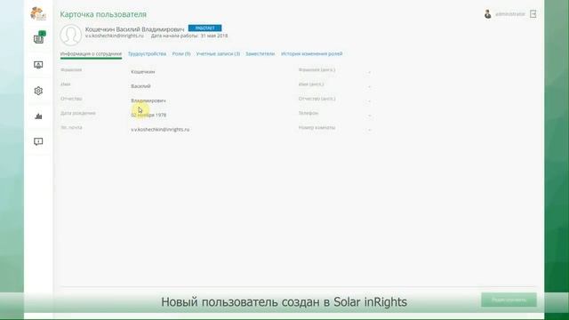Switch to Заместители tab
Screen dimensions: 569x320
coord(260,53)
